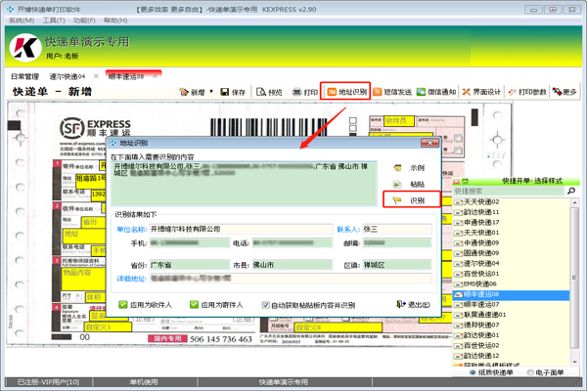Click the address content text area

coord(245,184)
